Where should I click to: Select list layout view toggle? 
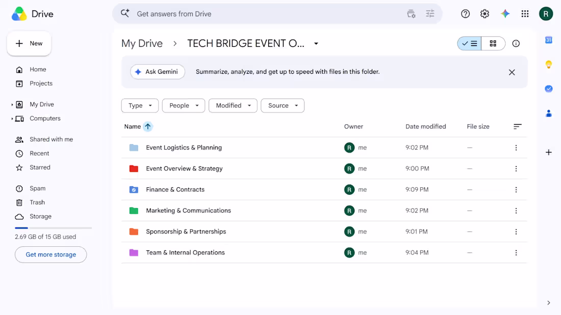(x=469, y=44)
